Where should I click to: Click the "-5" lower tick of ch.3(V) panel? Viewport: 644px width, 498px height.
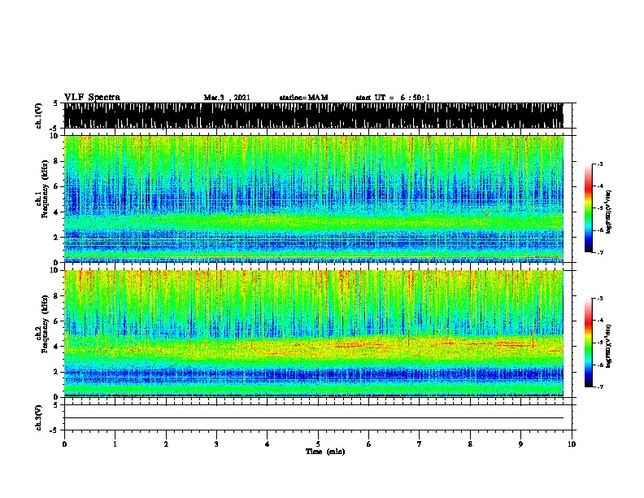[x=54, y=430]
